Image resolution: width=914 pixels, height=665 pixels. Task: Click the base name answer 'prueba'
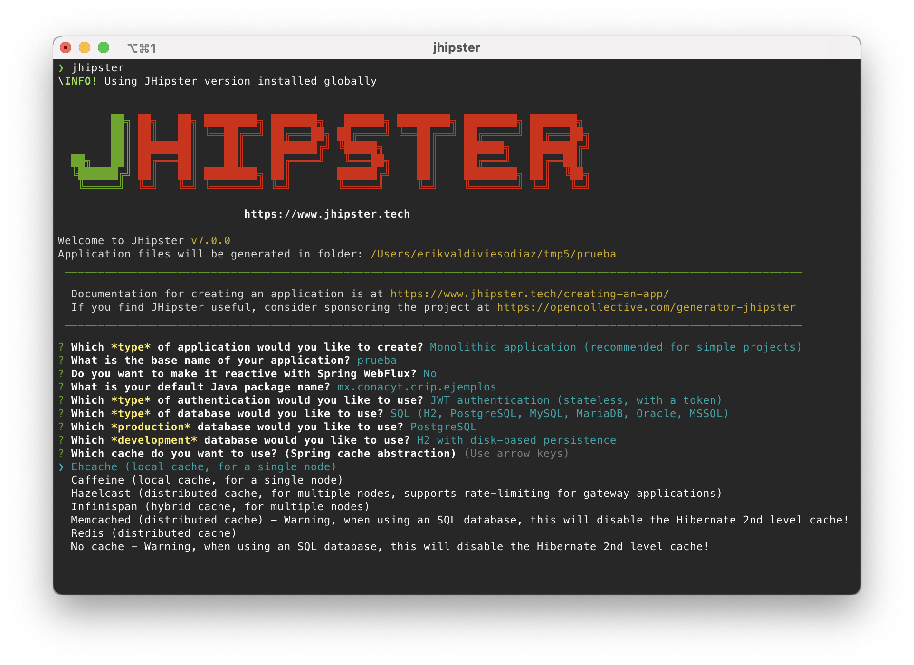tap(377, 361)
